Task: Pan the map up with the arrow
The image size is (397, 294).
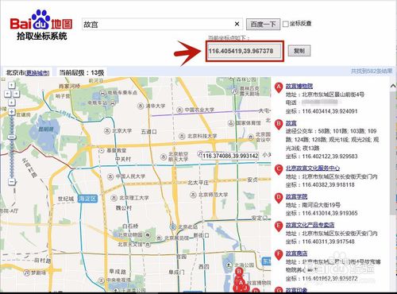Action: [x=11, y=85]
